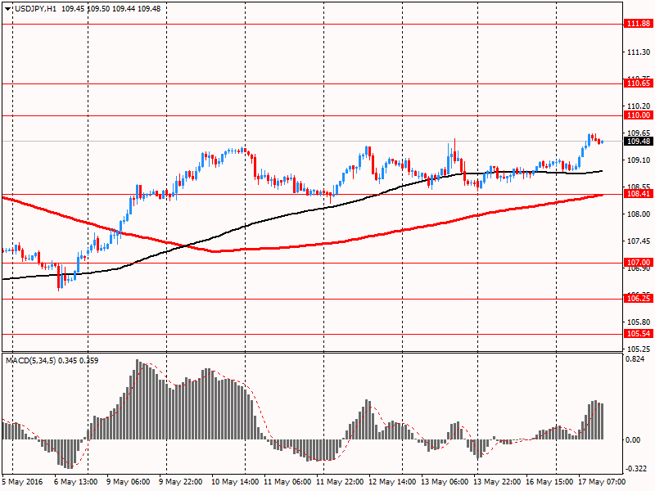
Task: Click the 9 May 22:00 time label
Action: point(180,482)
